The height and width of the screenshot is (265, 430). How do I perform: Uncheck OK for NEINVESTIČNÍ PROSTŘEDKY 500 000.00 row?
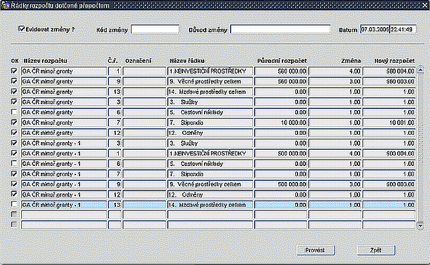pyautogui.click(x=14, y=153)
